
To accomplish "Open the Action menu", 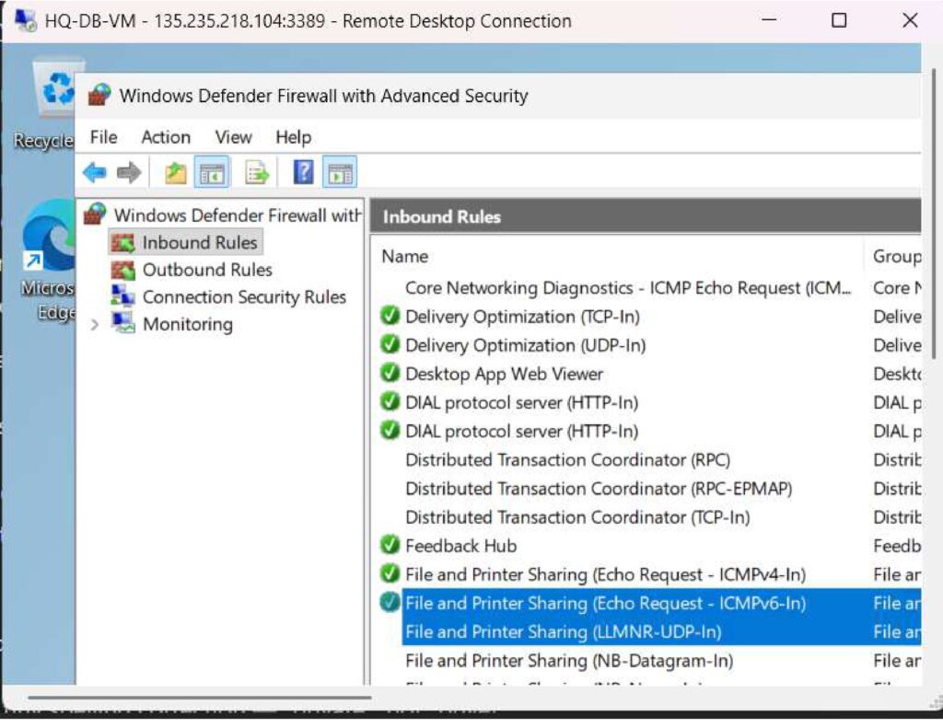I will (166, 137).
